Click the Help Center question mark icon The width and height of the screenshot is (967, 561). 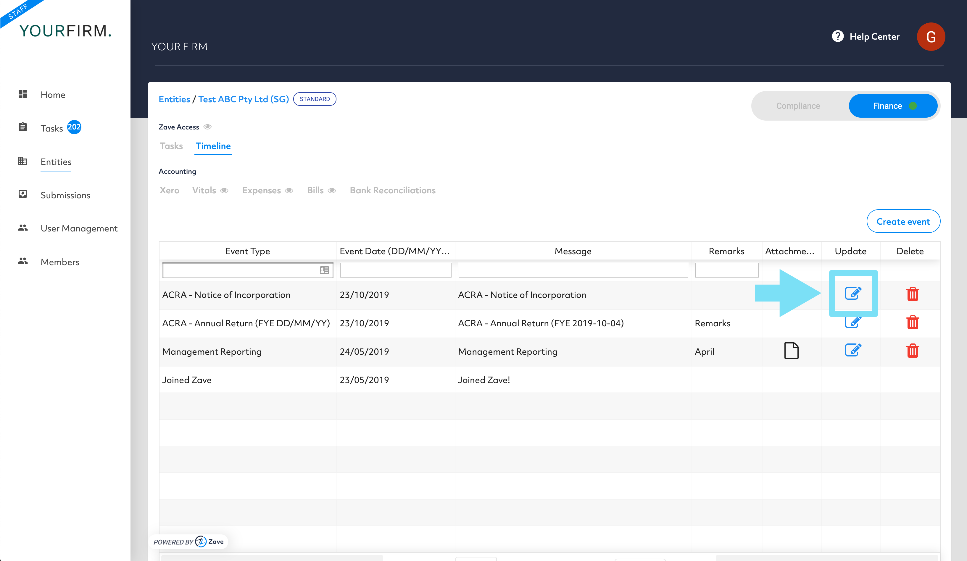837,36
